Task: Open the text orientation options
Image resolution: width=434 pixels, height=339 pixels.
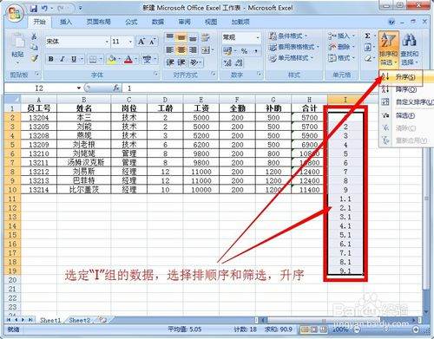Action: pyautogui.click(x=194, y=62)
